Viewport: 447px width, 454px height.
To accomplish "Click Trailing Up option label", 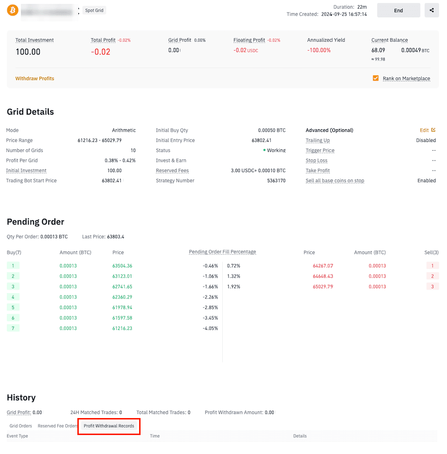I will [x=318, y=140].
